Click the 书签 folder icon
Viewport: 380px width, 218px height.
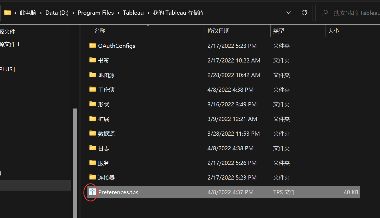[x=92, y=60]
